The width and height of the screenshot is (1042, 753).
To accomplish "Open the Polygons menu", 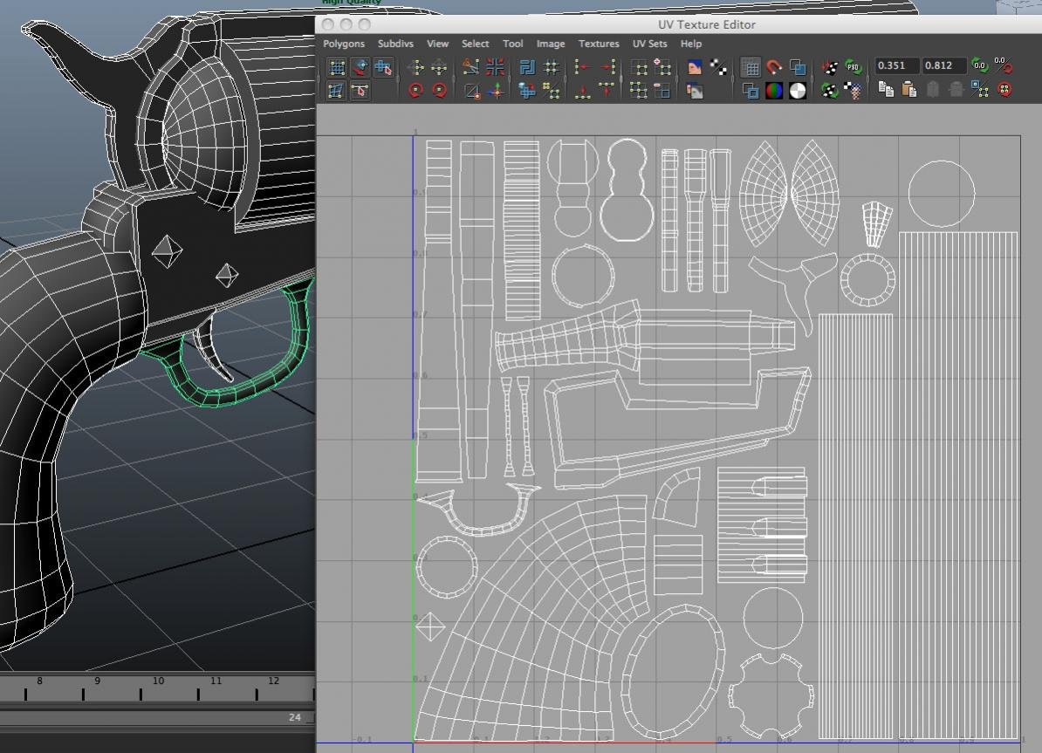I will click(x=343, y=44).
